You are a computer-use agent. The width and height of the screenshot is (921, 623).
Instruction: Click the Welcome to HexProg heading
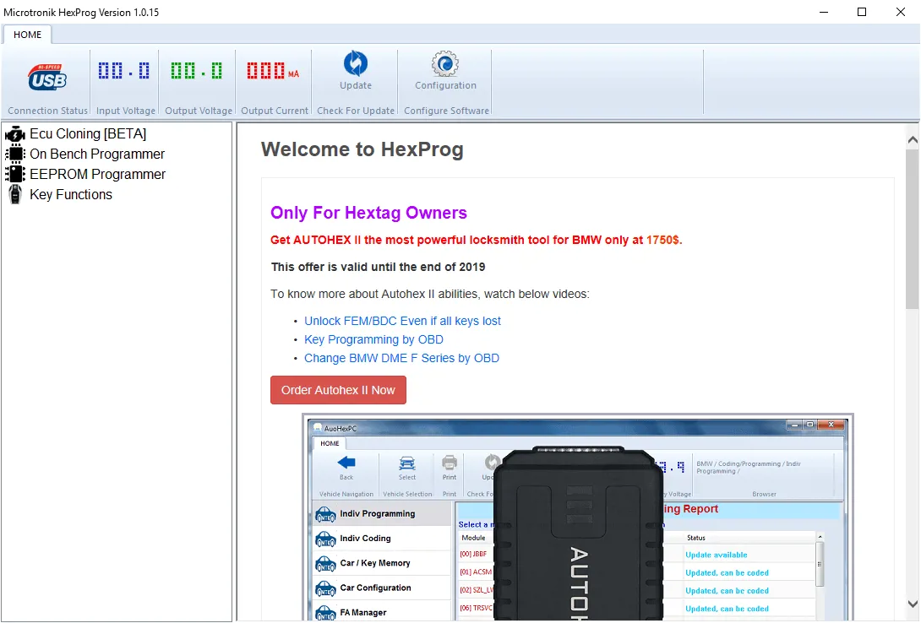(x=362, y=149)
